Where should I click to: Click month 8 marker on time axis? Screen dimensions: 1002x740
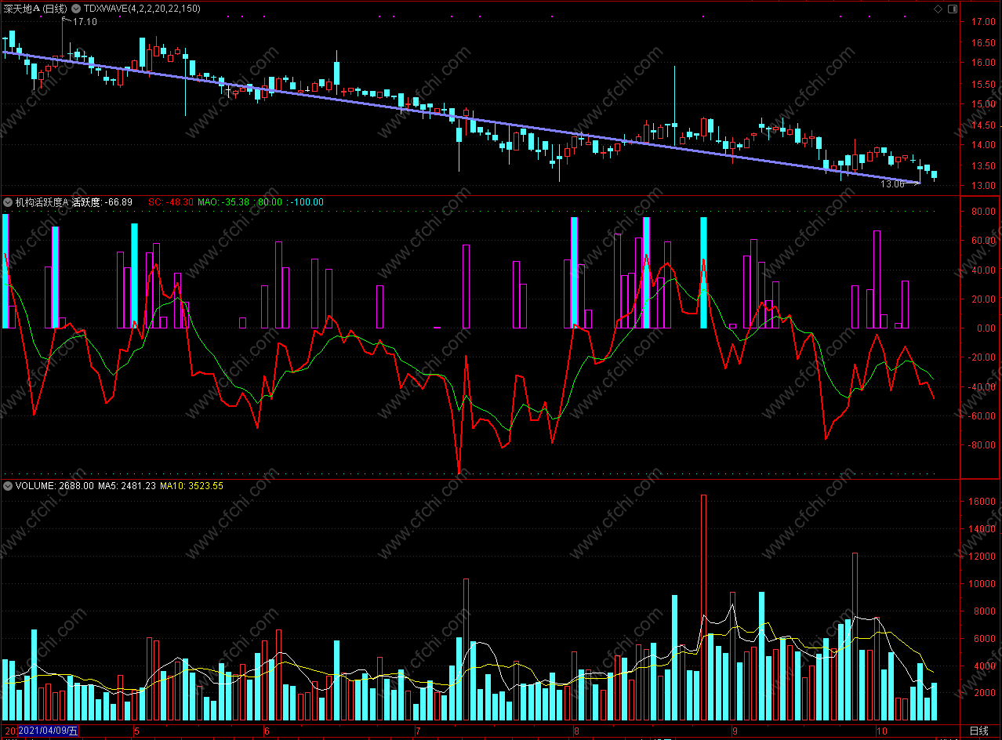576,731
